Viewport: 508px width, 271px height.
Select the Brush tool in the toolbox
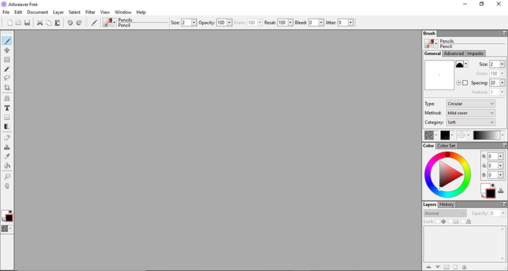(x=7, y=41)
